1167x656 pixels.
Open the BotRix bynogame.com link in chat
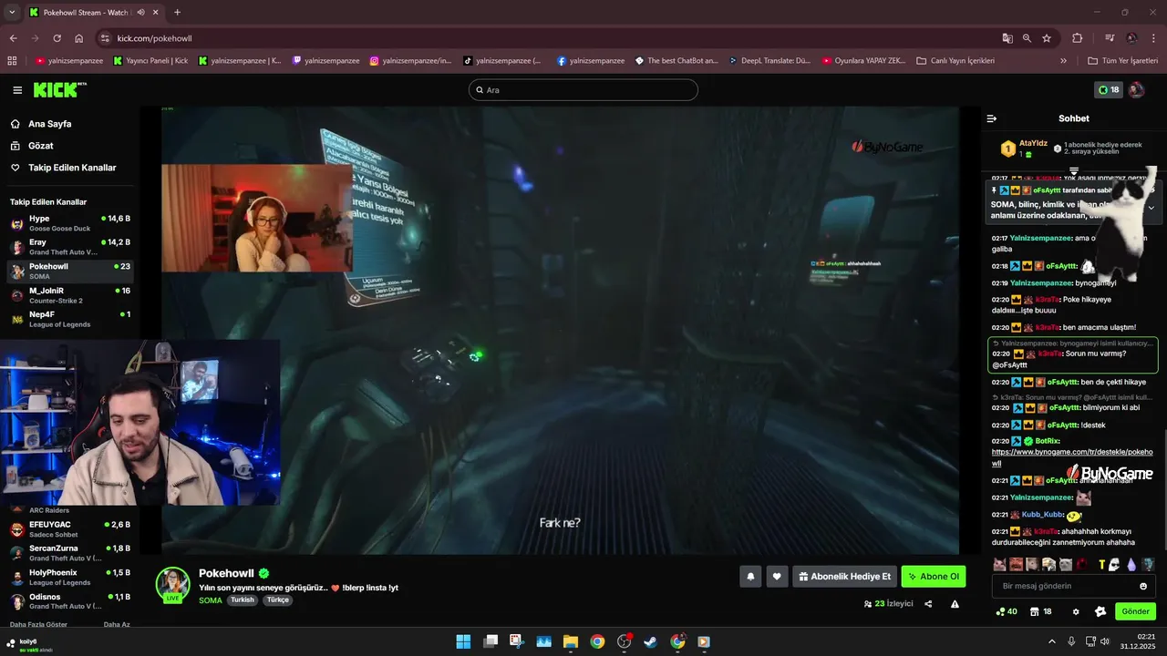coord(1072,457)
